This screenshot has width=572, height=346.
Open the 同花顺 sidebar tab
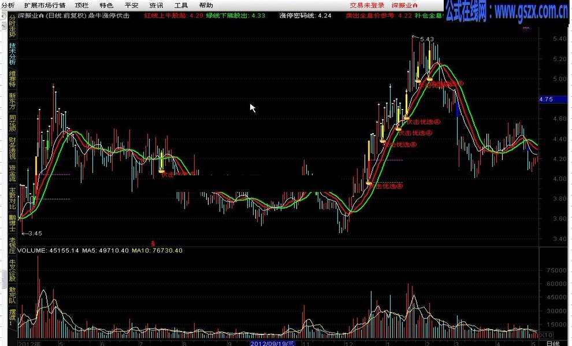point(12,123)
